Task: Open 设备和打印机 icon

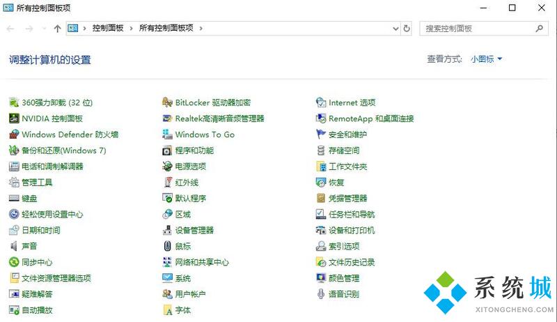Action: [x=321, y=230]
